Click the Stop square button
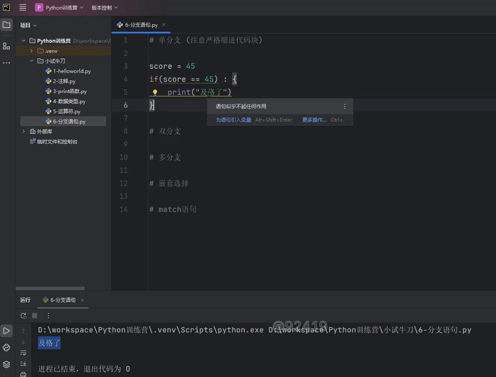The image size is (496, 377). [x=34, y=315]
